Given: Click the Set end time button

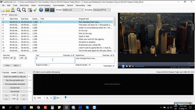Looking at the screenshot, I should click(x=15, y=92).
